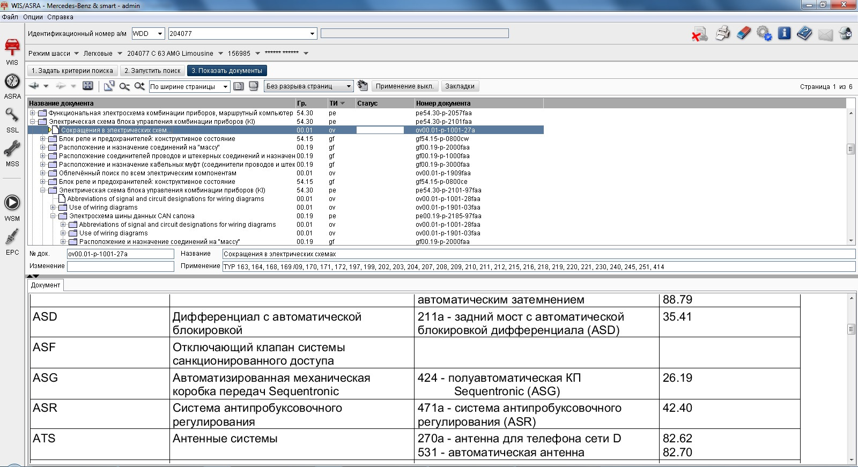Viewport: 858px width, 467px height.
Task: Open 156985 engine dropdown
Action: tap(257, 54)
